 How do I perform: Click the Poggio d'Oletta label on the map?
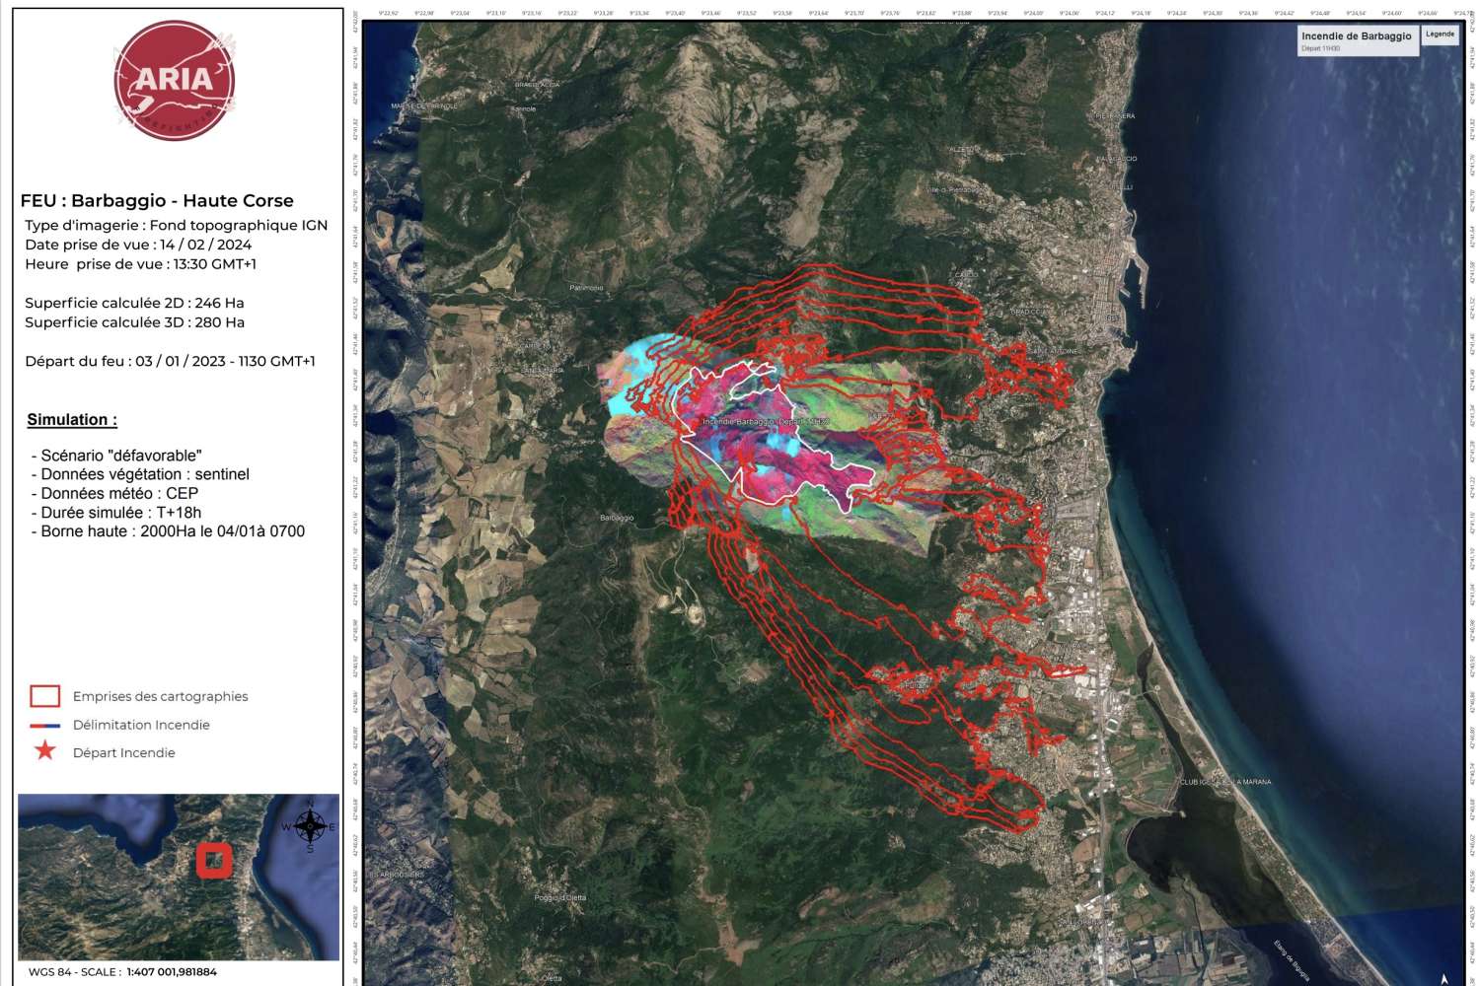point(560,898)
